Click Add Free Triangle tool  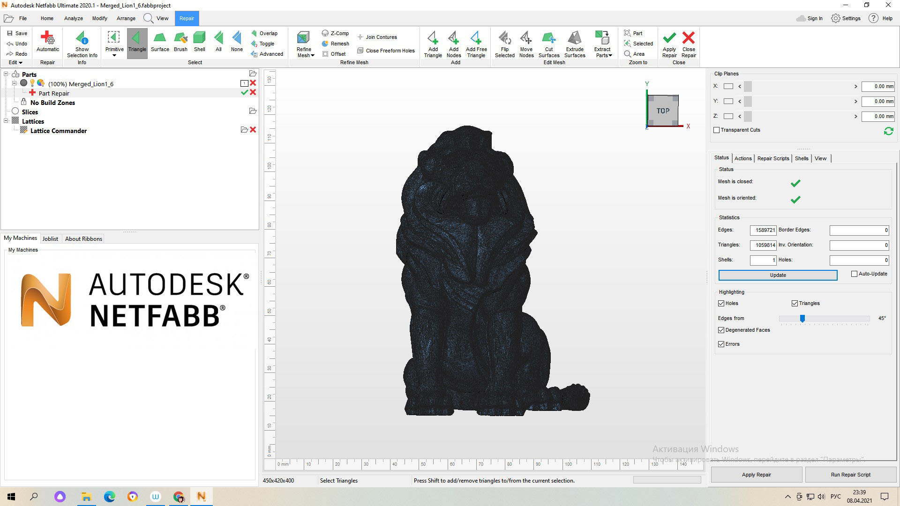click(476, 44)
